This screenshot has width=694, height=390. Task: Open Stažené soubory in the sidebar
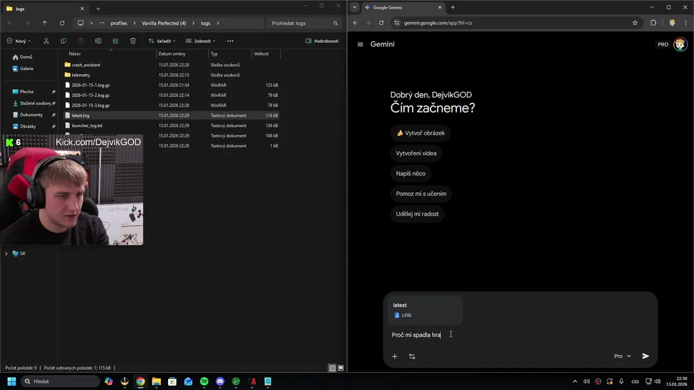(x=35, y=103)
